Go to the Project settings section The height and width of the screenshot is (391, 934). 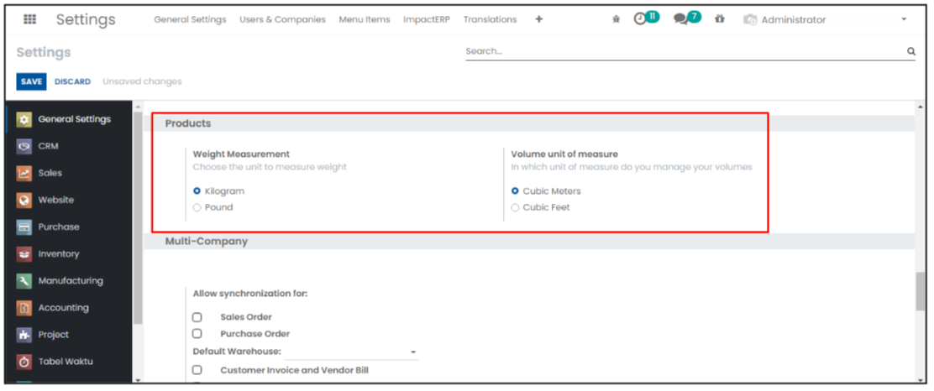click(54, 335)
